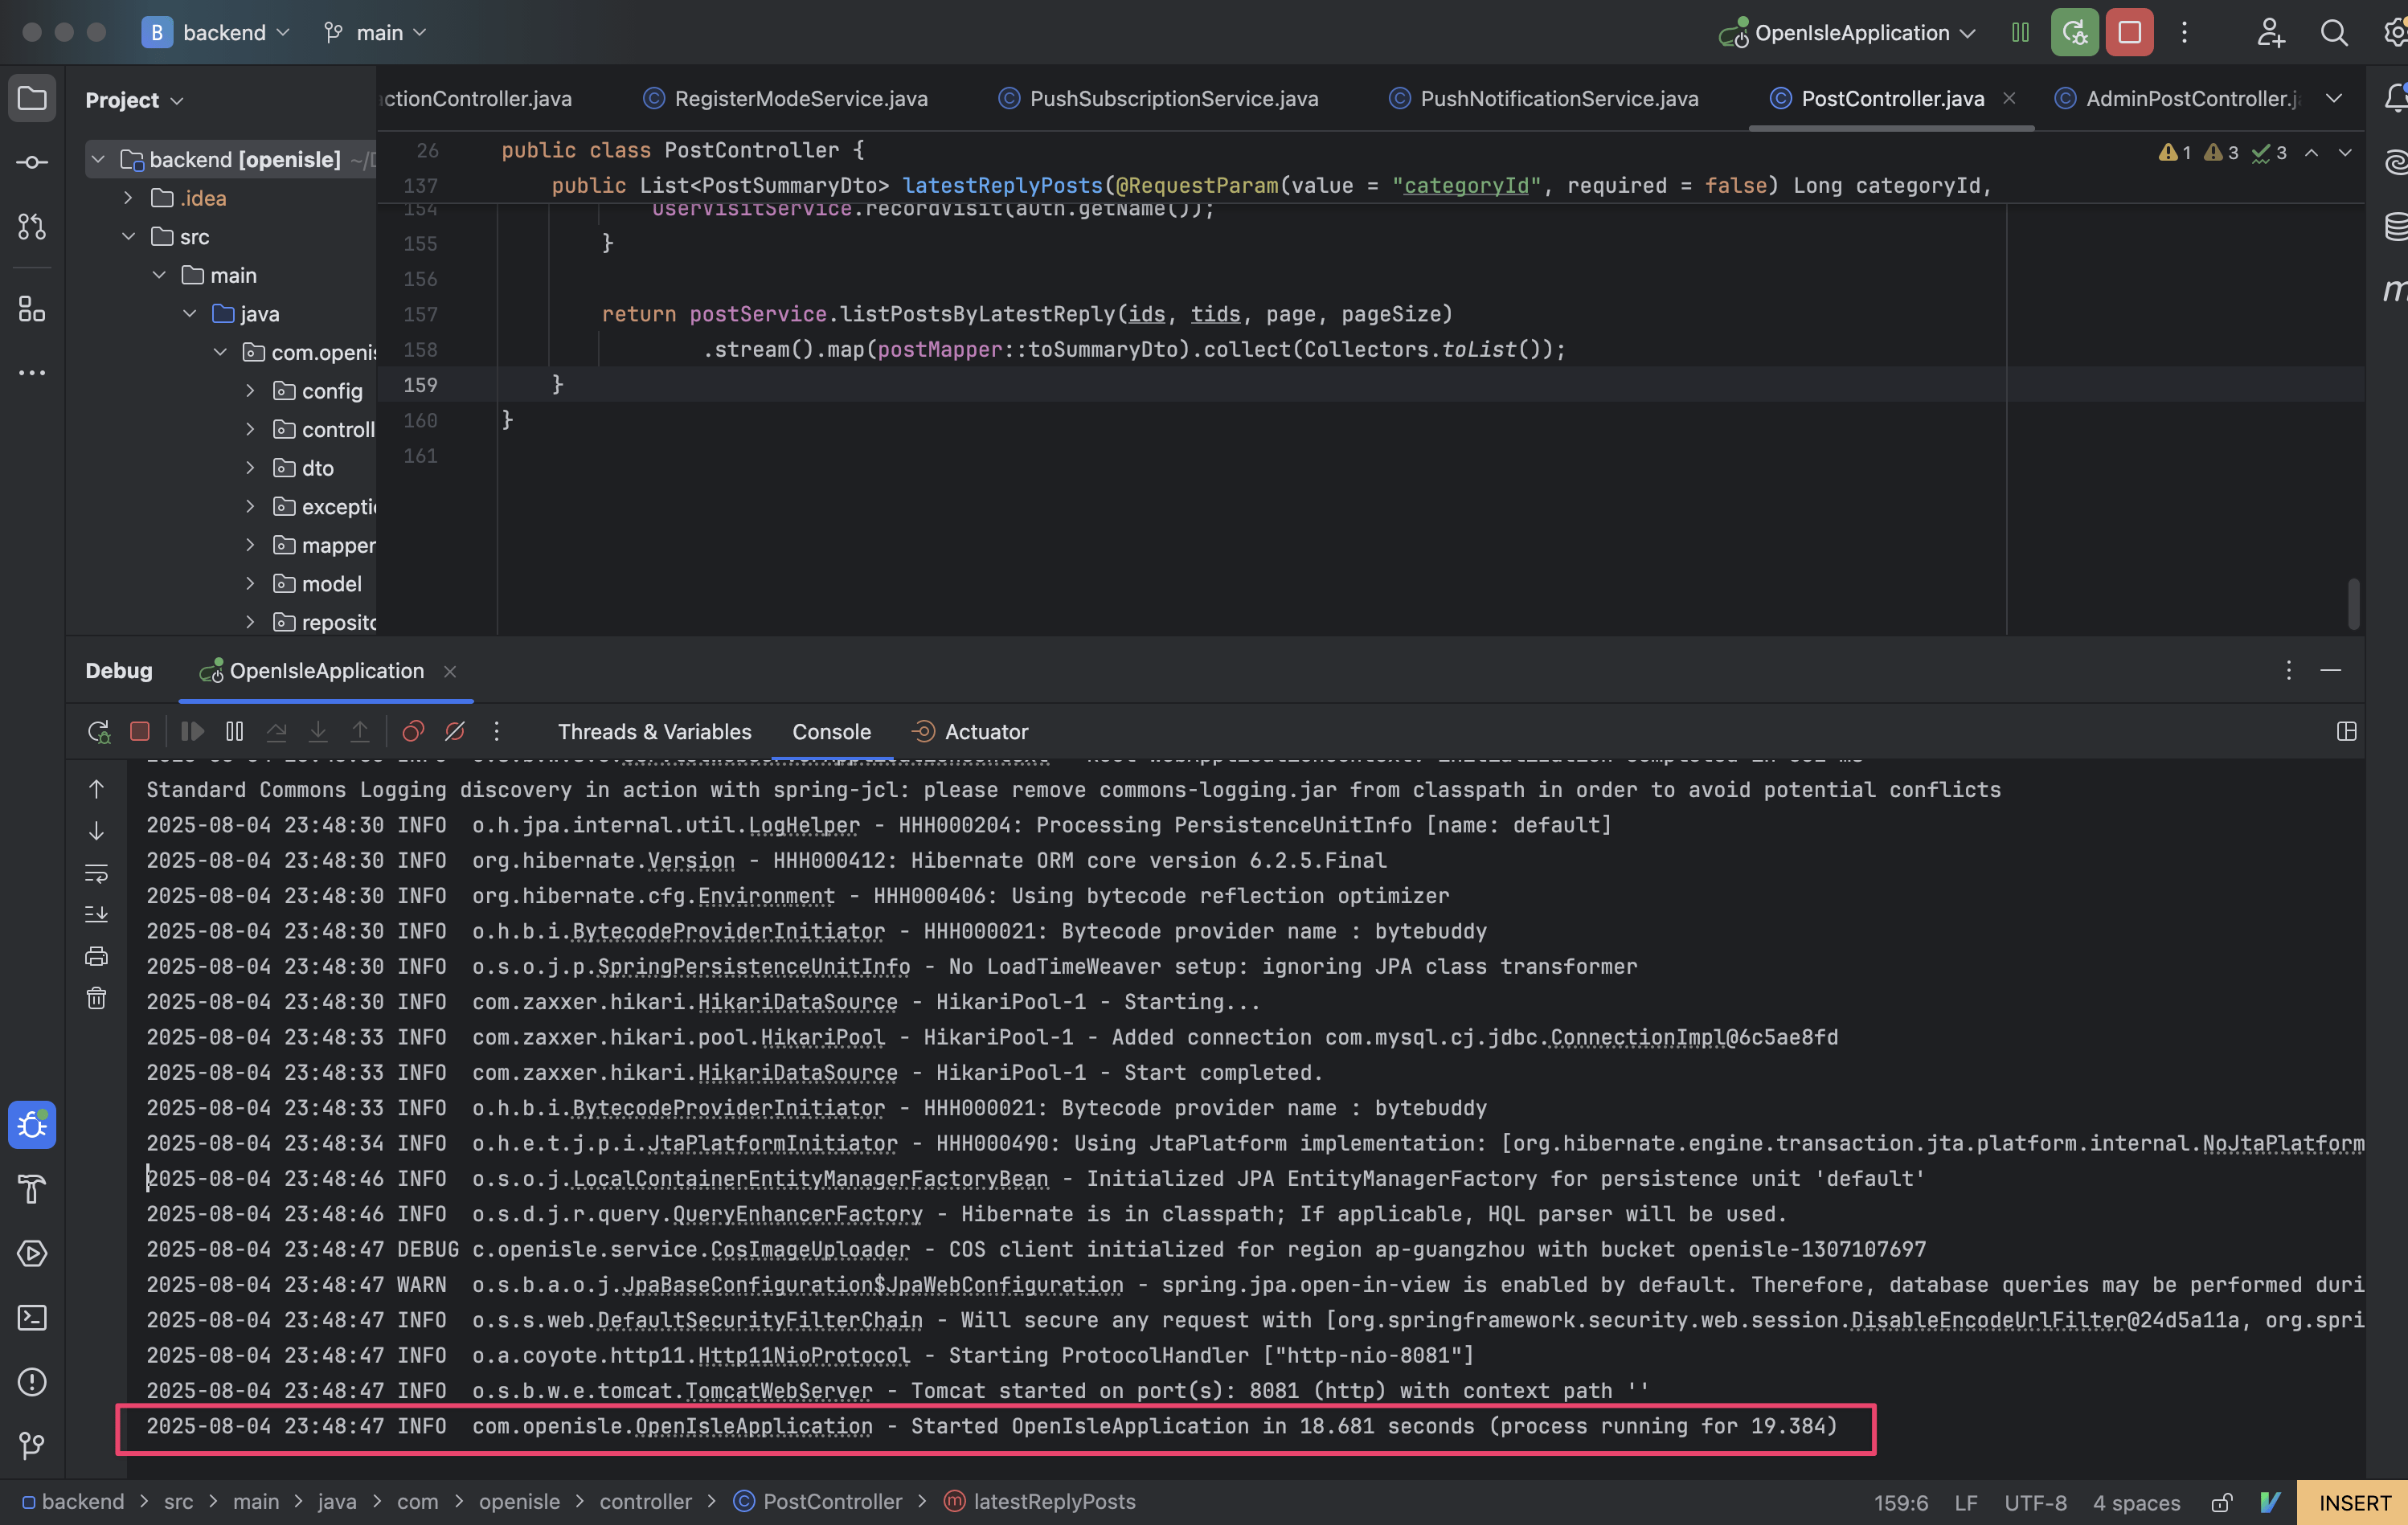Open the Services tool window icon
The image size is (2408, 1525).
pos(32,1253)
